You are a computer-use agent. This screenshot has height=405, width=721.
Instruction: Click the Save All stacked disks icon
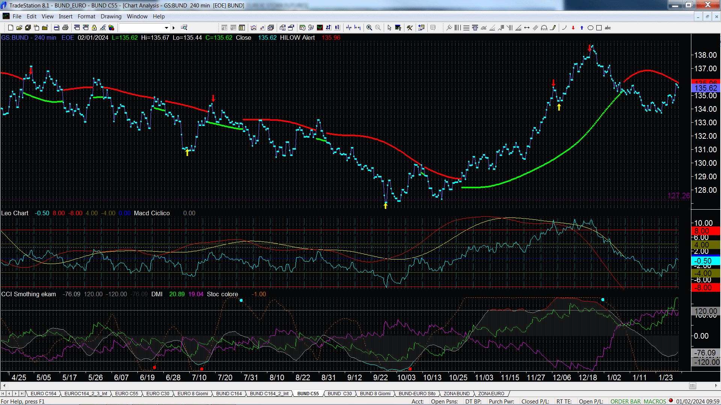[28, 28]
